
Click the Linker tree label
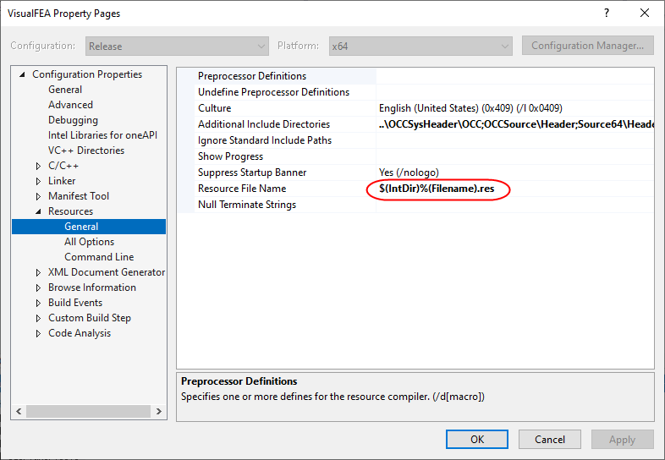62,181
